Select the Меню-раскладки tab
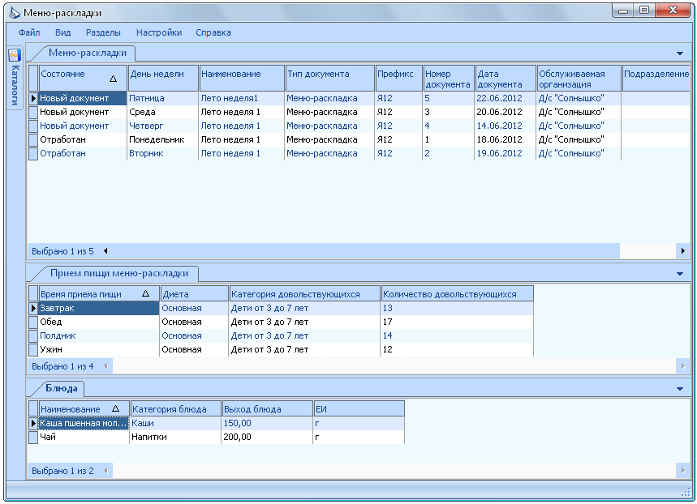Image resolution: width=697 pixels, height=504 pixels. coord(88,53)
